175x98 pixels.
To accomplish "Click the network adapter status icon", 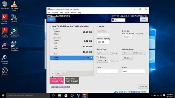I will [122, 92].
